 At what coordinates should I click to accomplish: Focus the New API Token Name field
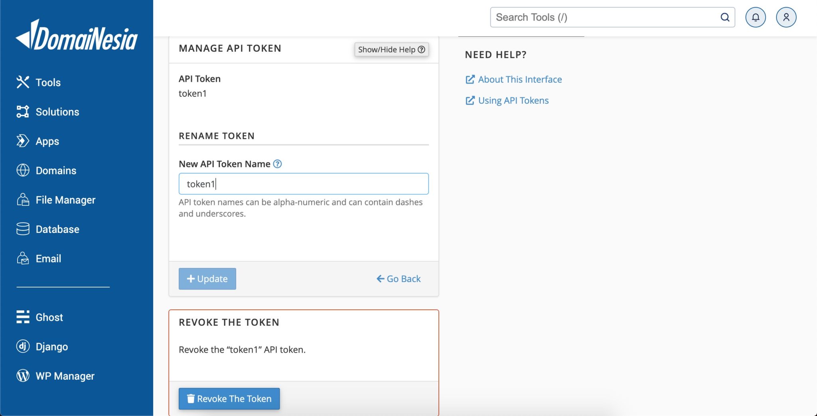pyautogui.click(x=303, y=184)
